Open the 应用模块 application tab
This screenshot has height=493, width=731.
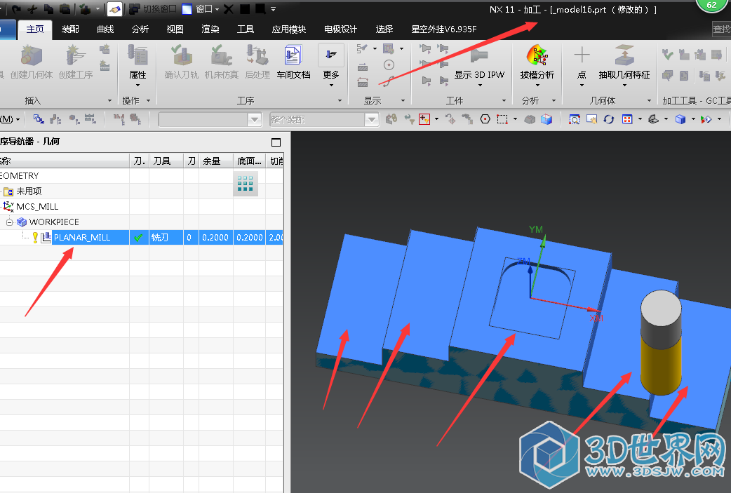[x=289, y=29]
